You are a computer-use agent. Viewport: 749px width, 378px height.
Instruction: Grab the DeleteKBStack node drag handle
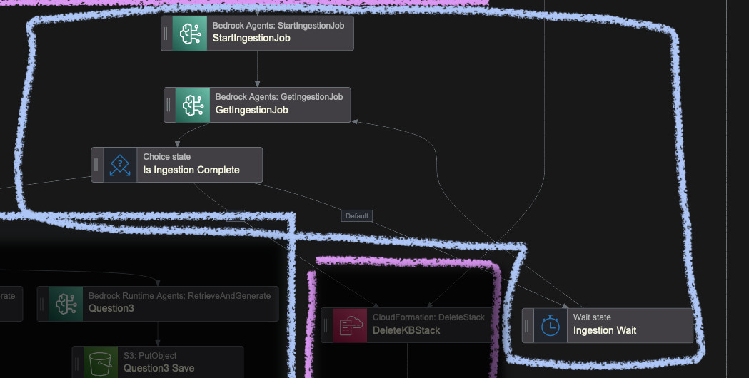(326, 325)
